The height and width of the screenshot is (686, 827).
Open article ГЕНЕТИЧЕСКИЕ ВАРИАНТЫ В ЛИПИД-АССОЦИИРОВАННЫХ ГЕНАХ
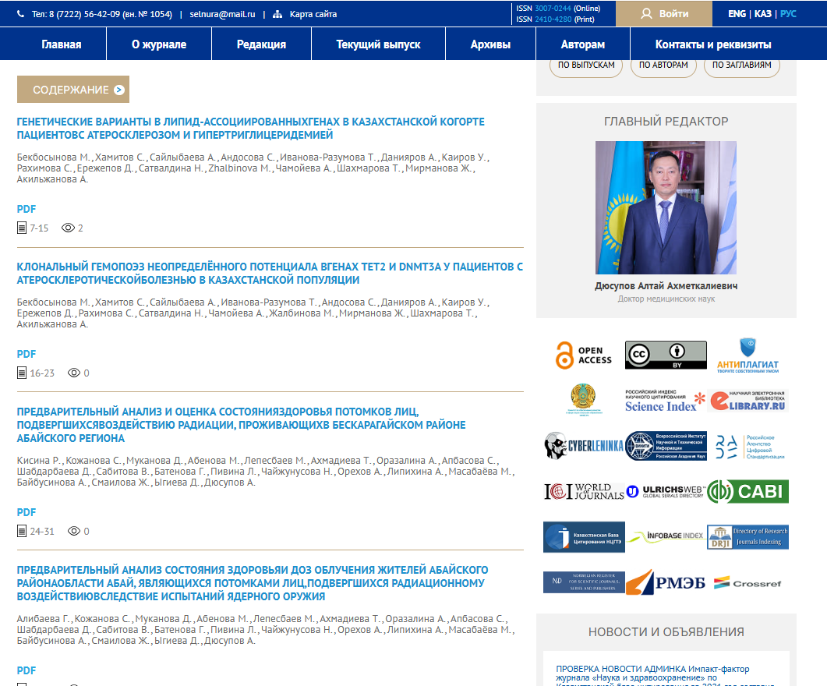[x=250, y=128]
